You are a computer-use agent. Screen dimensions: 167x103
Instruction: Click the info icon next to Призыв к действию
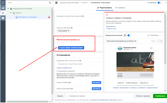click(x=72, y=28)
